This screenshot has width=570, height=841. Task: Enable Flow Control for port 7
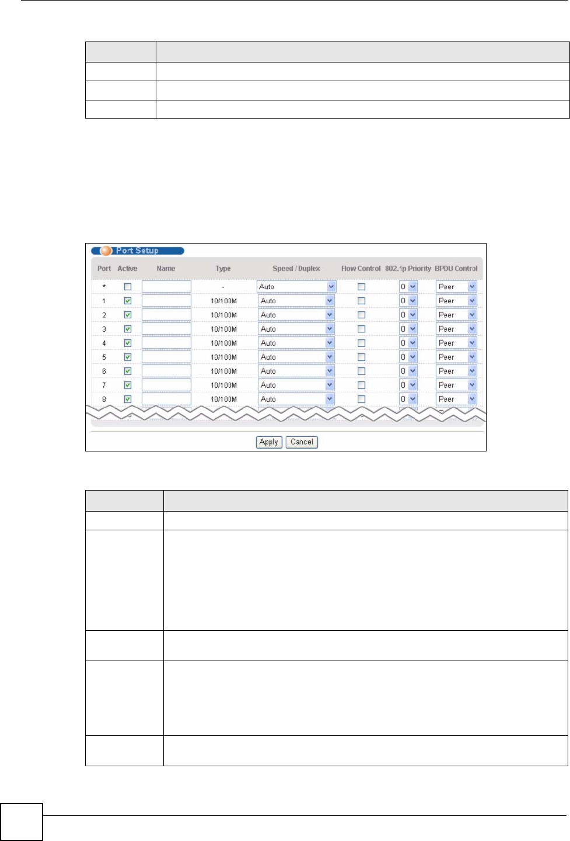[361, 385]
